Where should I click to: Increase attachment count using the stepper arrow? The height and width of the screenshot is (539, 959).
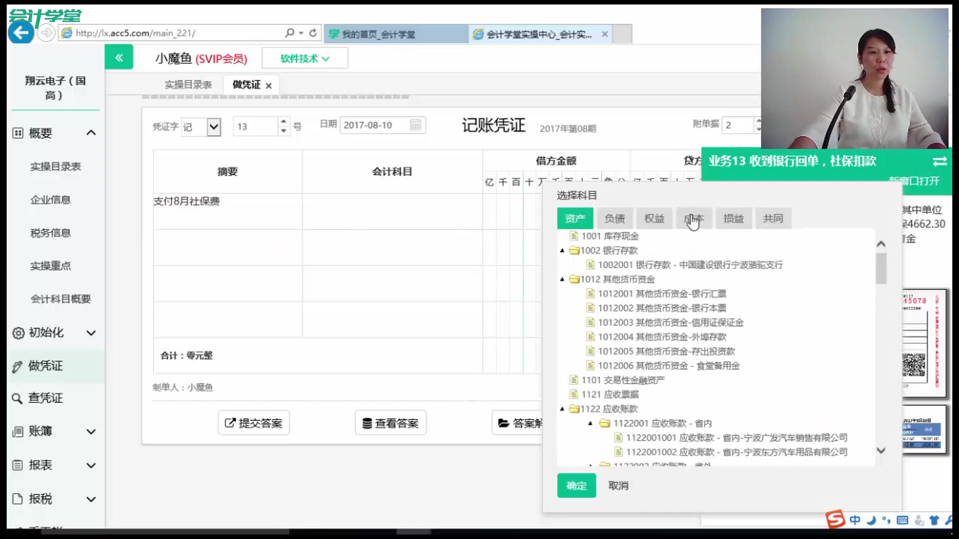point(759,121)
